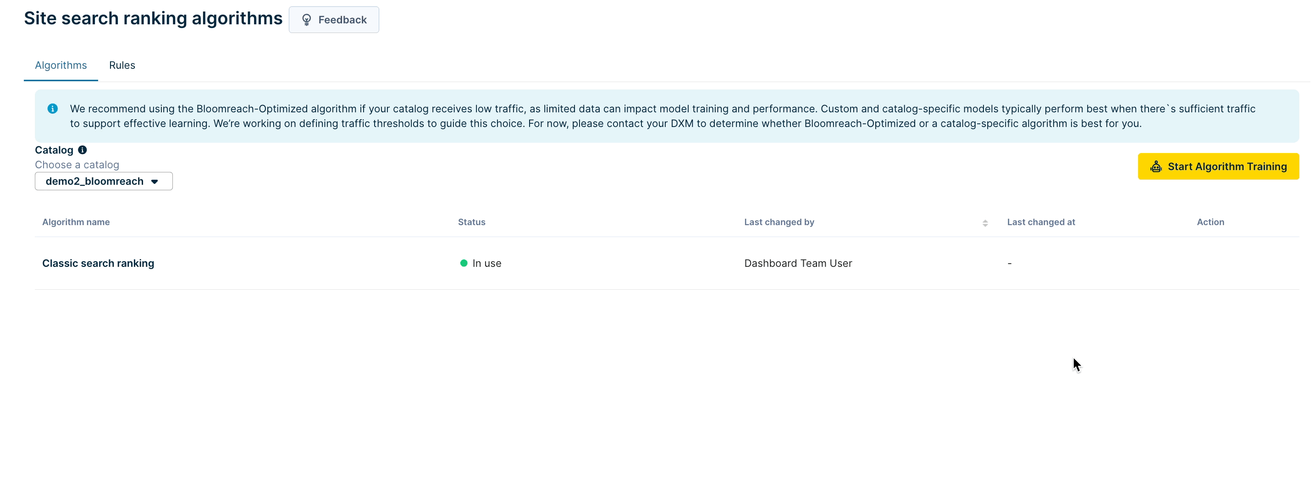Click the green In use status dot
This screenshot has width=1315, height=497.
pos(464,263)
